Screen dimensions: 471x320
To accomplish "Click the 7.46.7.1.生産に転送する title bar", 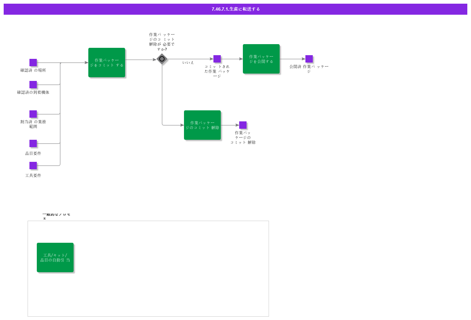I will [x=235, y=9].
